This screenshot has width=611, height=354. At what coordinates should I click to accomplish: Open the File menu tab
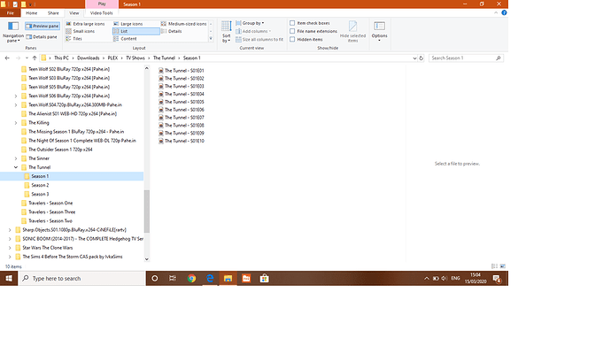[x=10, y=13]
